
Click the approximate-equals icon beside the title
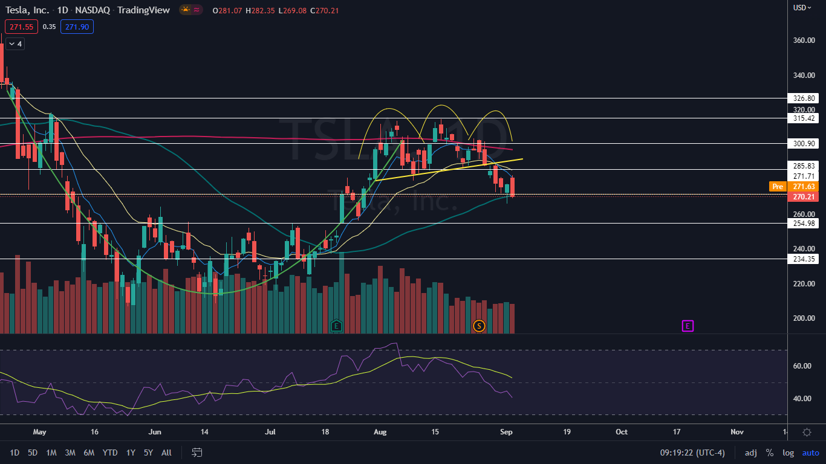click(x=197, y=10)
